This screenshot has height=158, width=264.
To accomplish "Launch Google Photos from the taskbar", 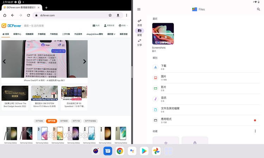I will (156, 151).
